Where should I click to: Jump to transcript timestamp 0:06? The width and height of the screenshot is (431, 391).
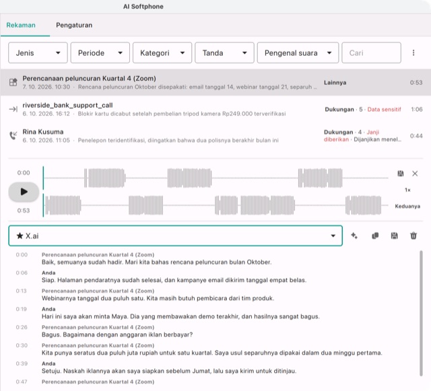tap(22, 273)
